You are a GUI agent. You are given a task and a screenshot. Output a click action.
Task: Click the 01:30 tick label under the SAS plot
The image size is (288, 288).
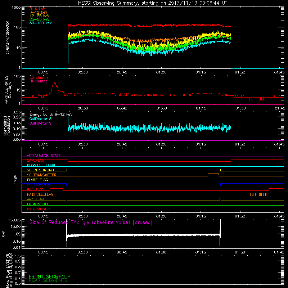[x=240, y=252]
